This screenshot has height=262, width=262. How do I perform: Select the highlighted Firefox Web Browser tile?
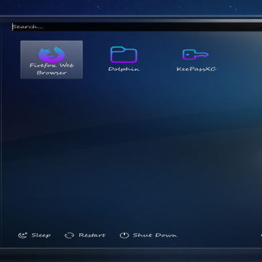[x=52, y=60]
